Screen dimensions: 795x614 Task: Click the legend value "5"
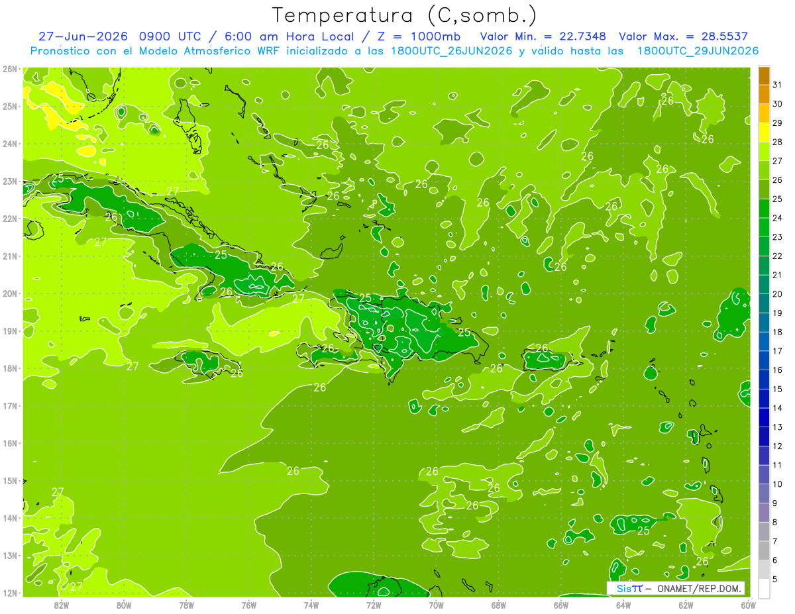[774, 579]
